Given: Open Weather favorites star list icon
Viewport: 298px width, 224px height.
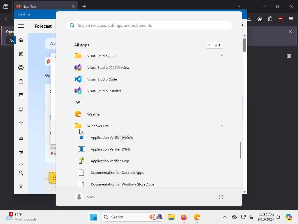Looking at the screenshot, I should [21, 152].
